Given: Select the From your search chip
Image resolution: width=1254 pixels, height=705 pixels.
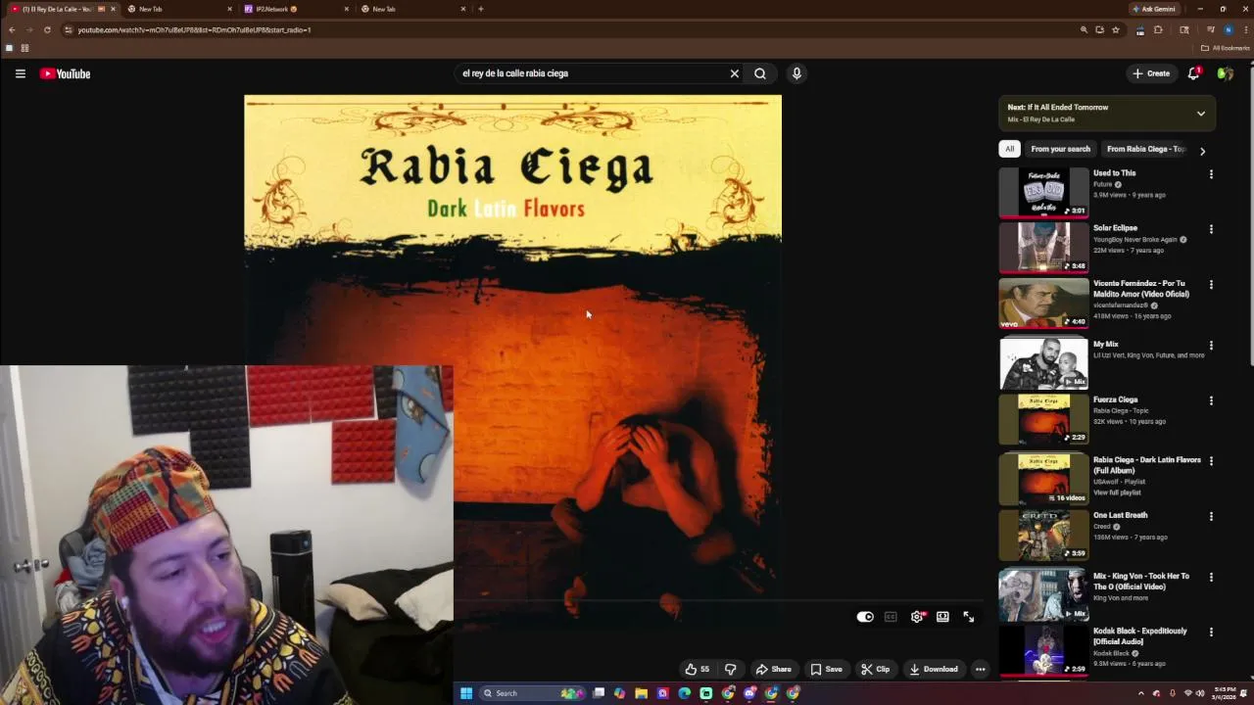Looking at the screenshot, I should pos(1060,149).
